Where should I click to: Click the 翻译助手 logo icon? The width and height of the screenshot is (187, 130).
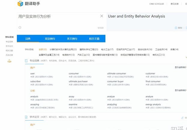tap(20, 4)
